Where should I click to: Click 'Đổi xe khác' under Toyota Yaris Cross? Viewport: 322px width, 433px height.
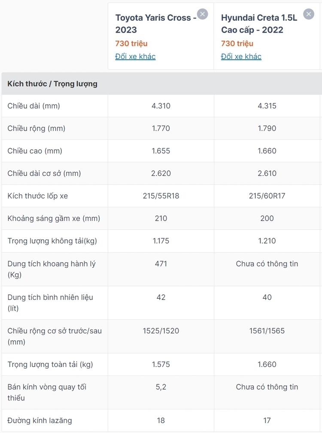click(x=135, y=56)
